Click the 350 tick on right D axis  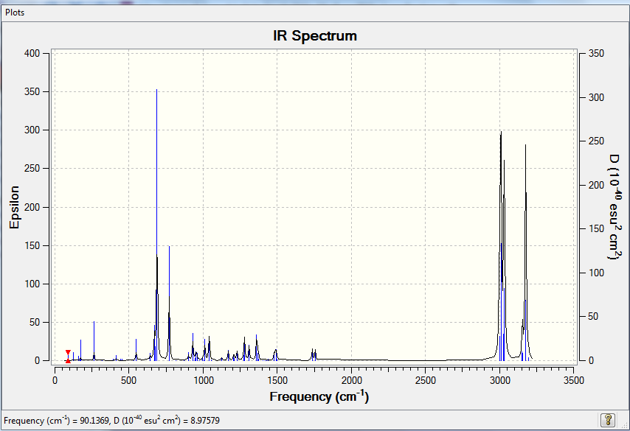[x=597, y=53]
